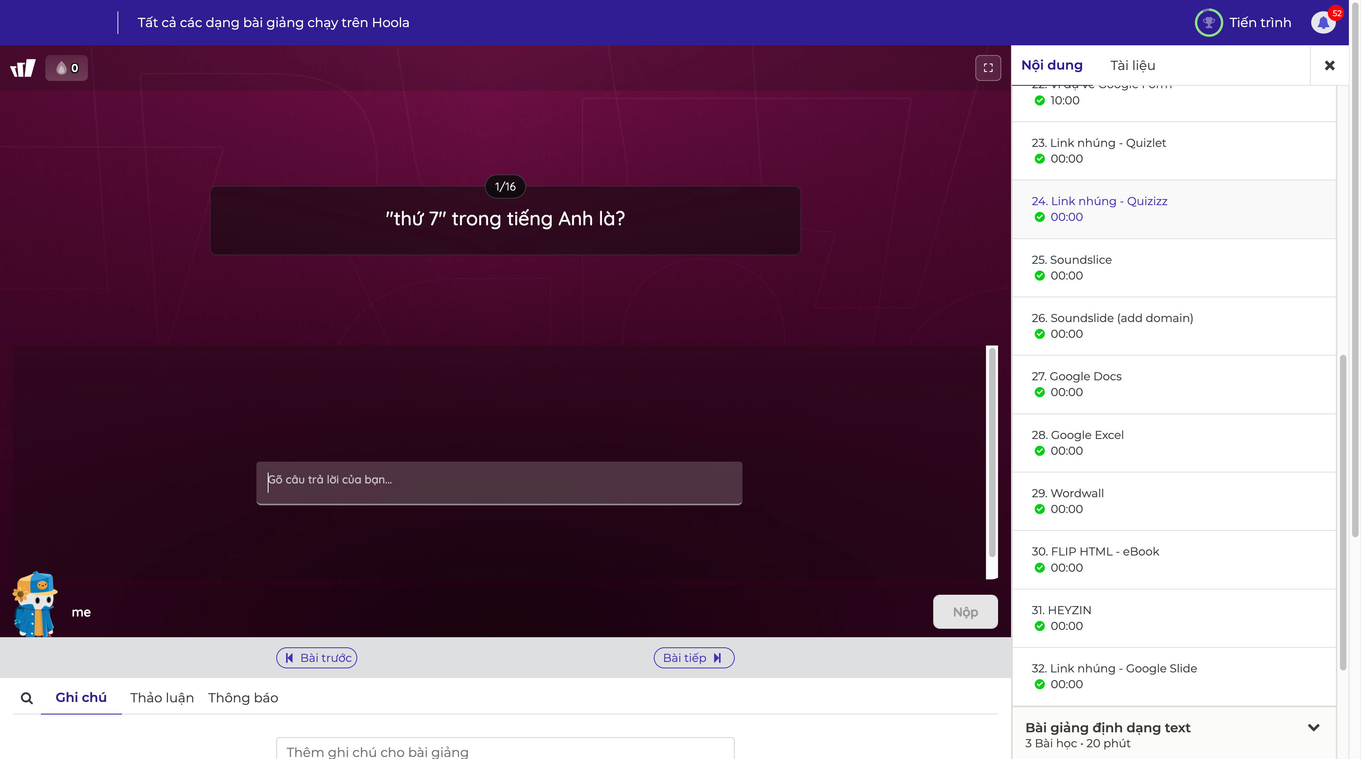This screenshot has height=759, width=1361.
Task: Close the content sidebar panel
Action: (1329, 66)
